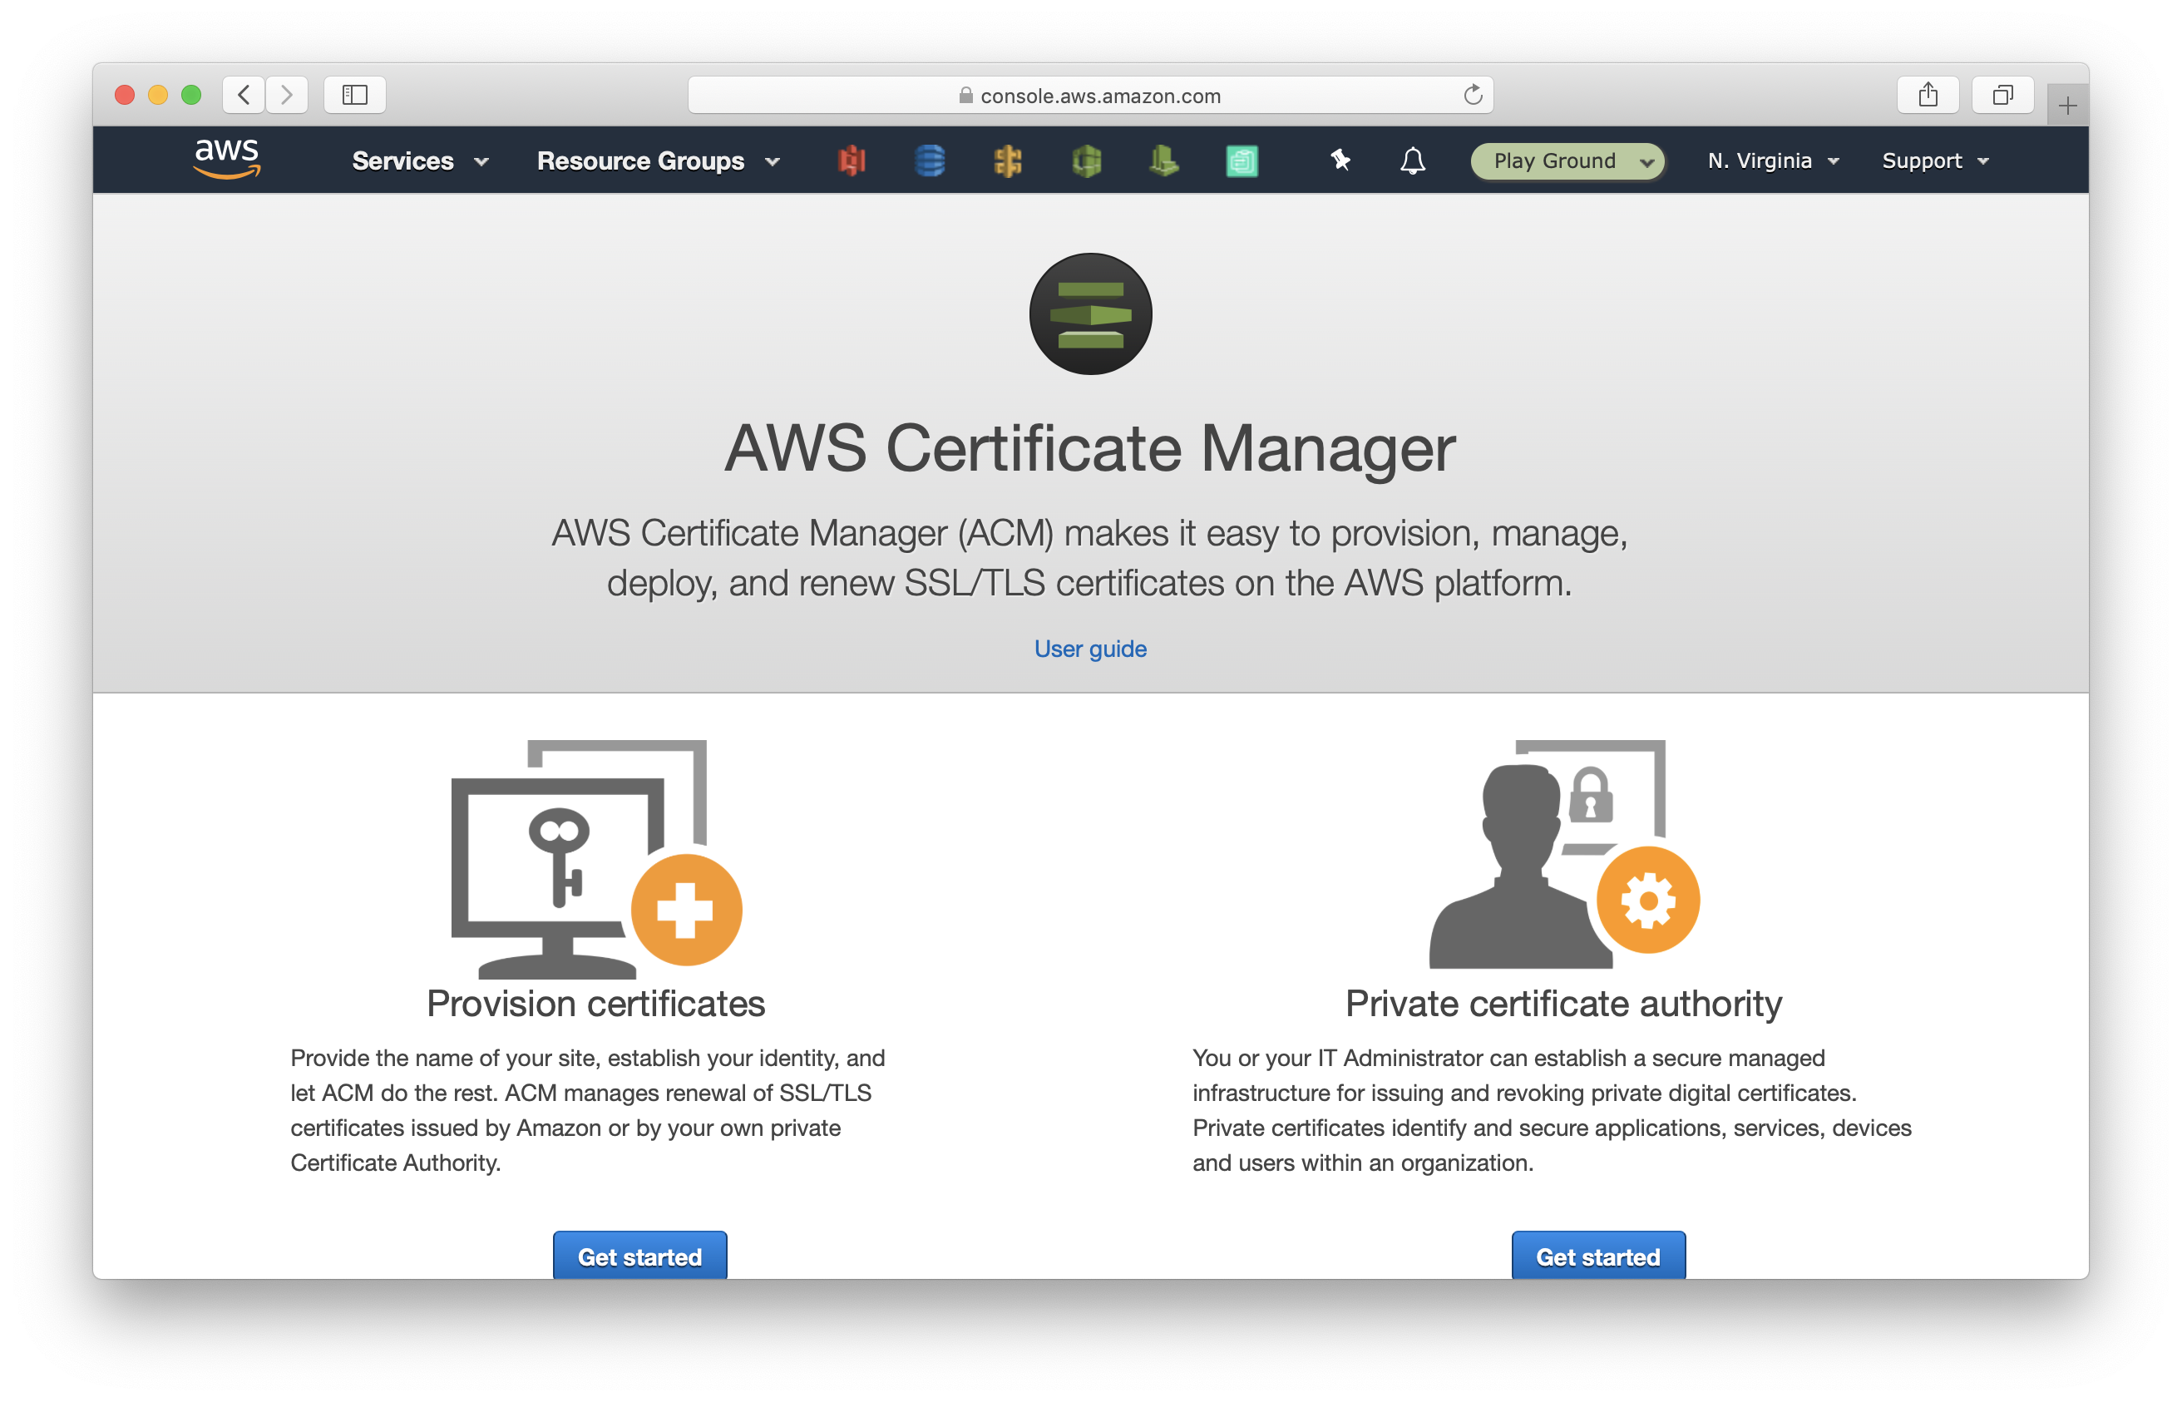Click Get started under Private certificate authority
Viewport: 2182px width, 1402px height.
point(1597,1256)
